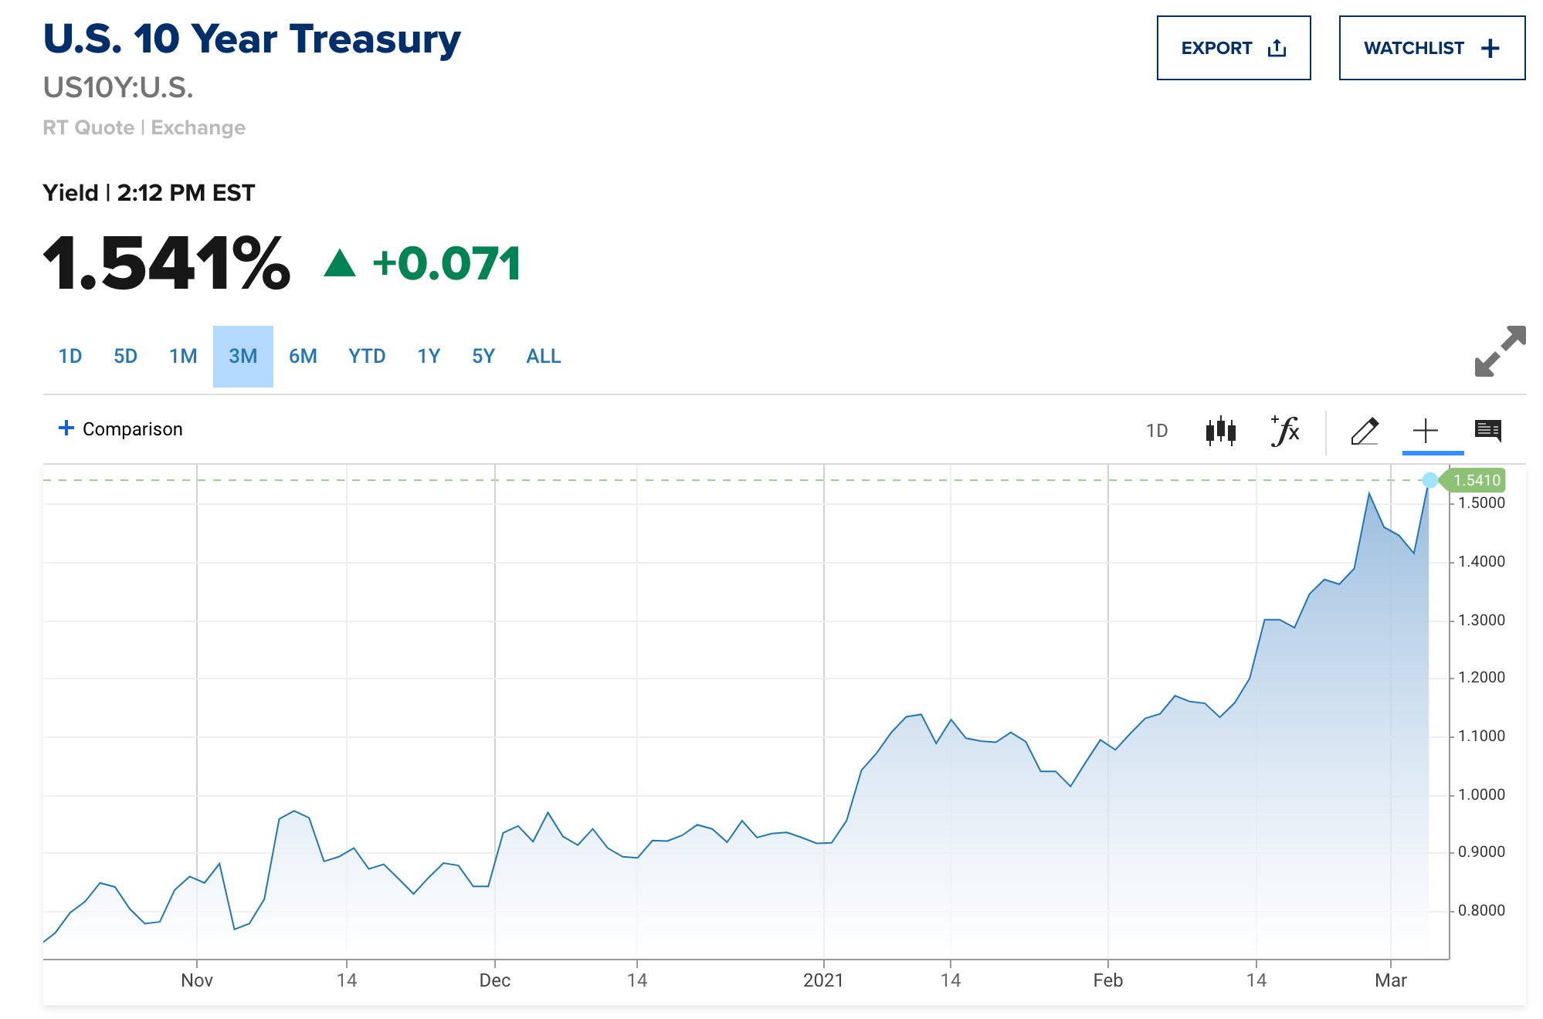
Task: View the 5Y time range
Action: [x=483, y=356]
